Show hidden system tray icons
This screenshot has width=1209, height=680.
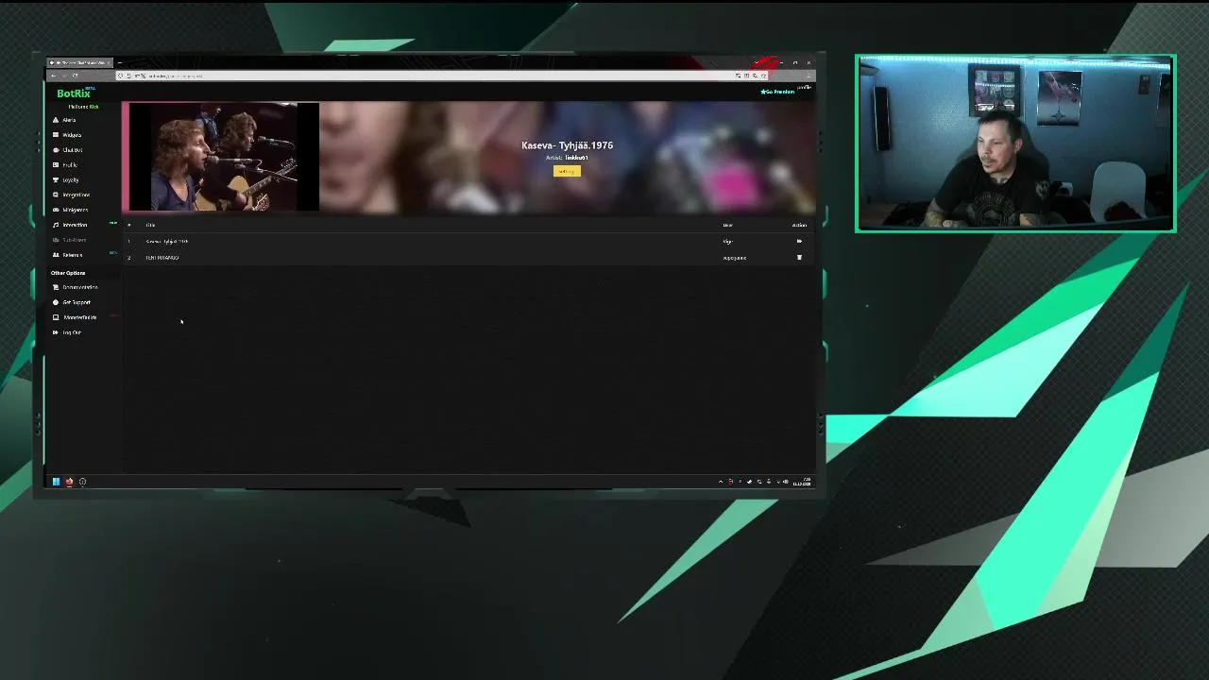coord(721,482)
